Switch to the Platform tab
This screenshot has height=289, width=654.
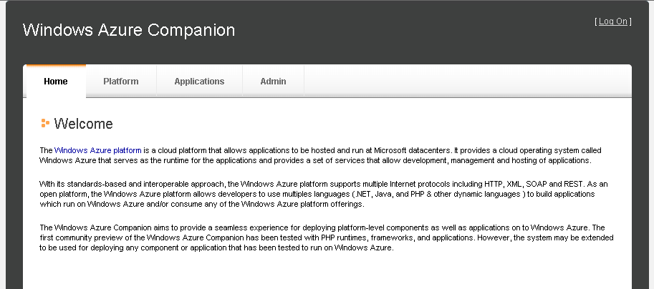(121, 82)
